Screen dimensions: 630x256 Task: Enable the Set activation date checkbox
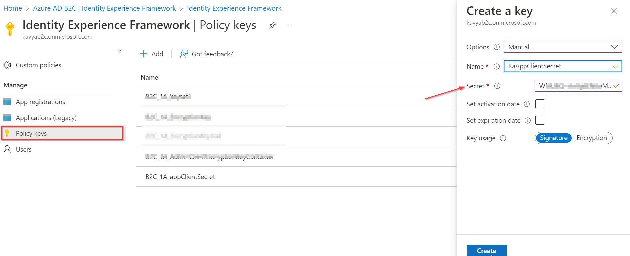click(540, 104)
